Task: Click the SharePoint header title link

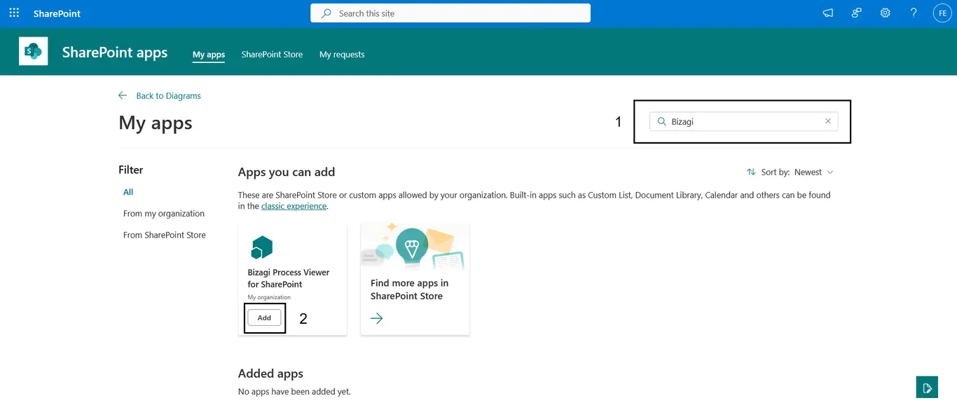Action: [x=57, y=13]
